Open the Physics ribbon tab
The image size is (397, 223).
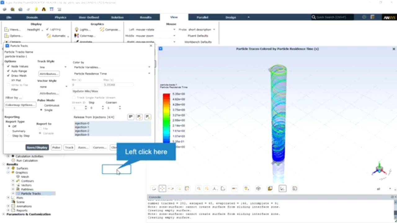pos(60,17)
